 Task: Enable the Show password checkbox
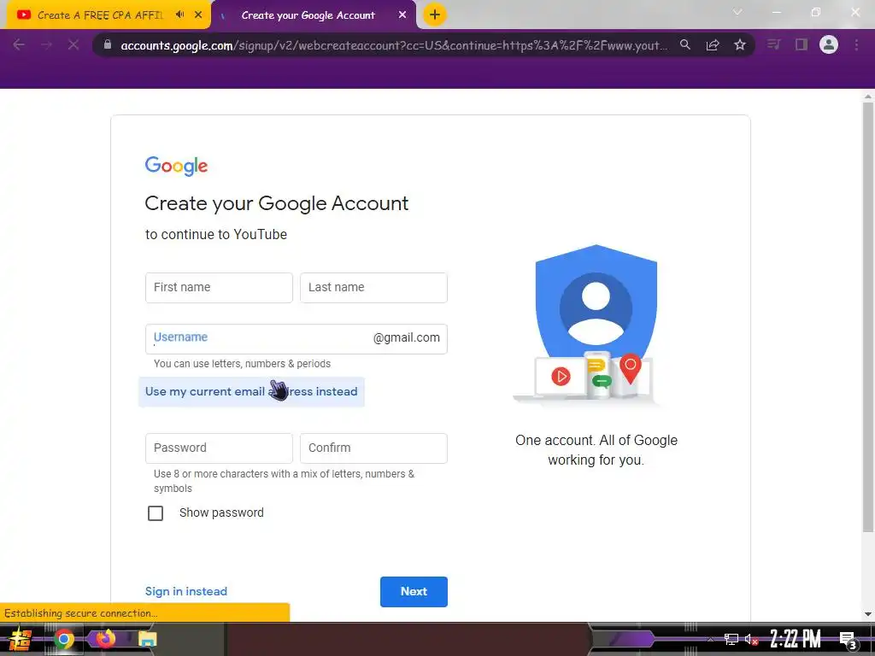pos(156,513)
